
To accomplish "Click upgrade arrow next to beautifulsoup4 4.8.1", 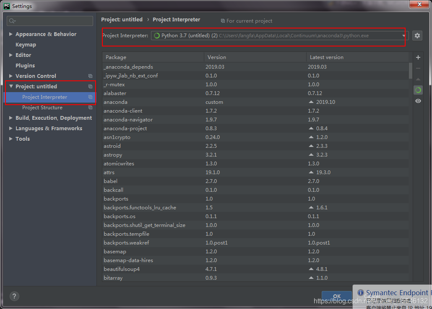I will (311, 269).
